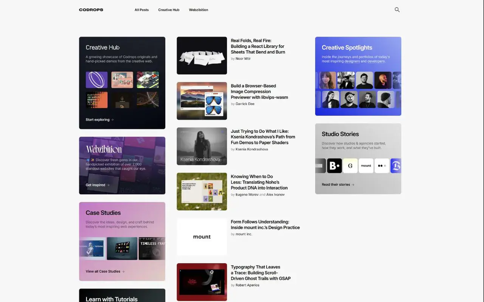The height and width of the screenshot is (302, 484).
Task: Click the Noho grass field article thumbnail
Action: 202,191
